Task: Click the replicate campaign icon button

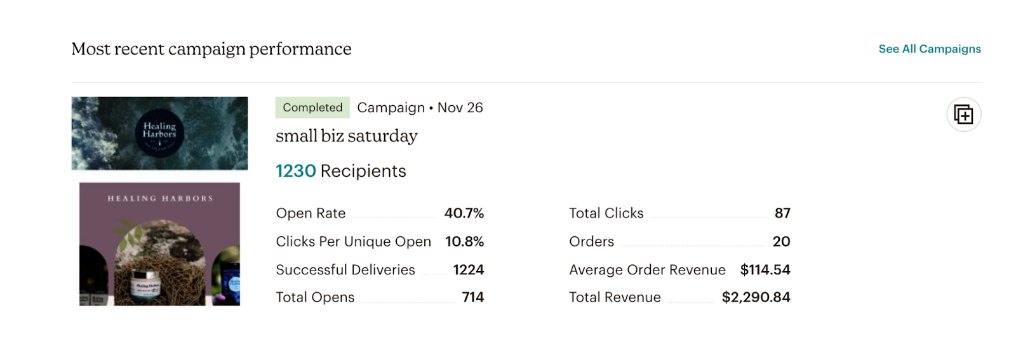Action: pyautogui.click(x=963, y=115)
